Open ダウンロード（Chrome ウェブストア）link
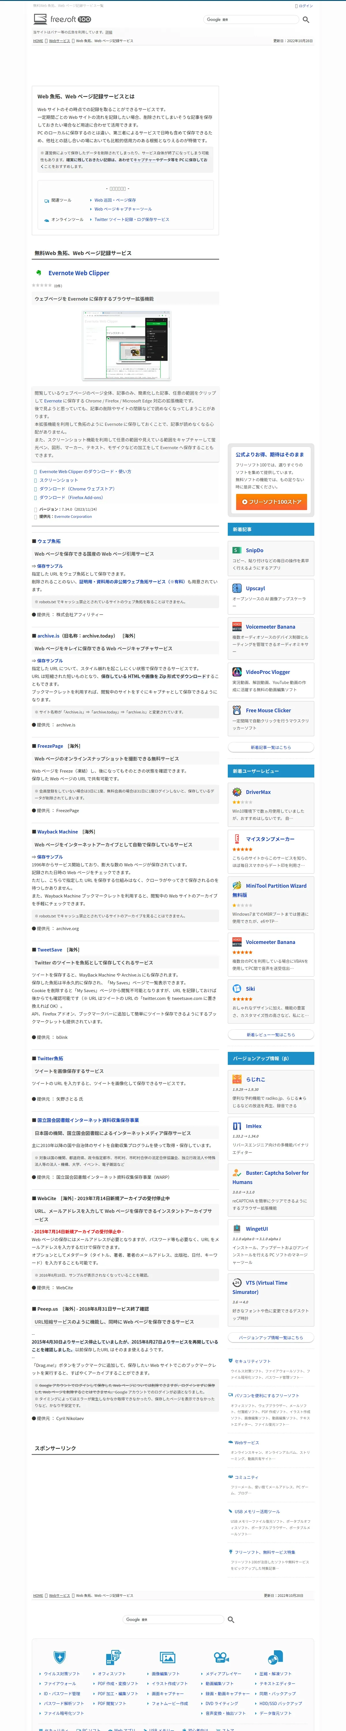346x1731 pixels. tap(77, 489)
